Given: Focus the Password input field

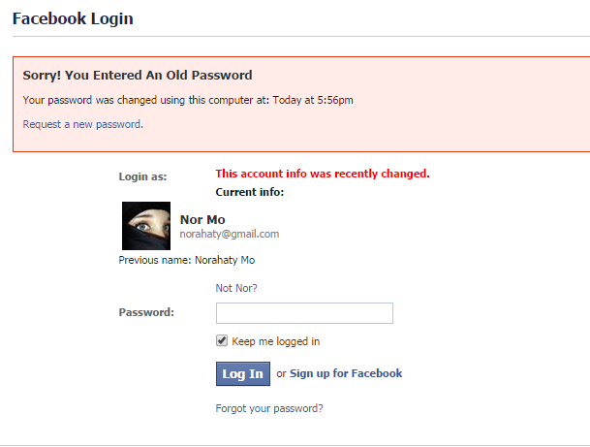Looking at the screenshot, I should [304, 313].
